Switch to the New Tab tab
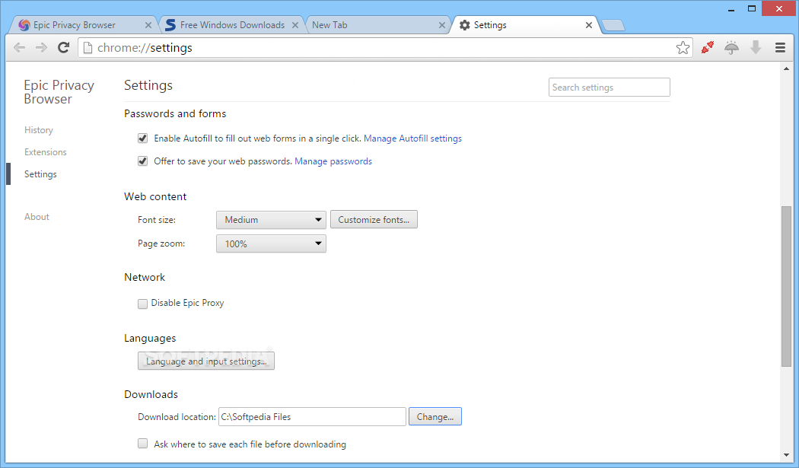The width and height of the screenshot is (799, 468). 377,25
